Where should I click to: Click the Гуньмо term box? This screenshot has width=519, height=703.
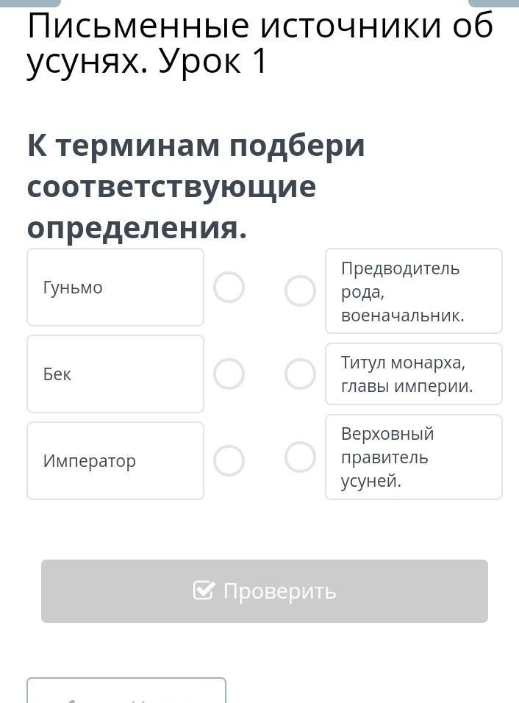(115, 288)
